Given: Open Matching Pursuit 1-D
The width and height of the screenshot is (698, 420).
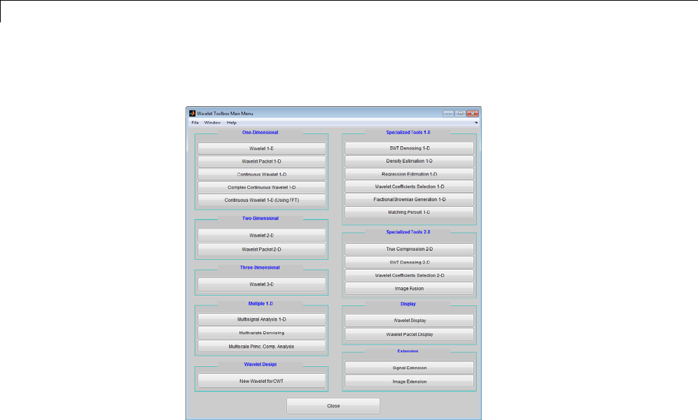Looking at the screenshot, I should pos(410,212).
